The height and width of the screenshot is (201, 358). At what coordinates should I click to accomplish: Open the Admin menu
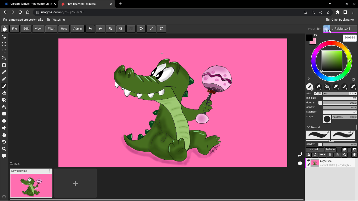pos(78,29)
